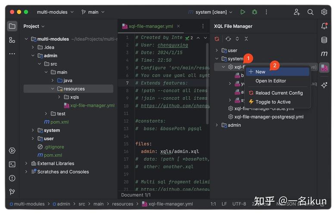This screenshot has height=215, width=336.
Task: Open the Notifications bell
Action: (x=324, y=26)
